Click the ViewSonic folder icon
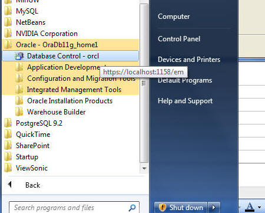Screen dimensions: 265x213 point(8,168)
